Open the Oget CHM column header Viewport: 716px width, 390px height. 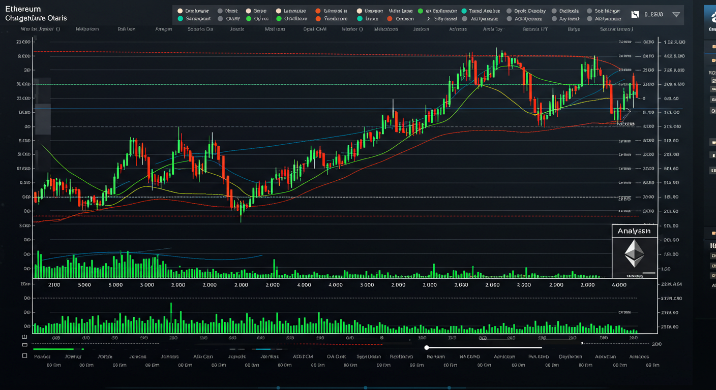pyautogui.click(x=315, y=29)
